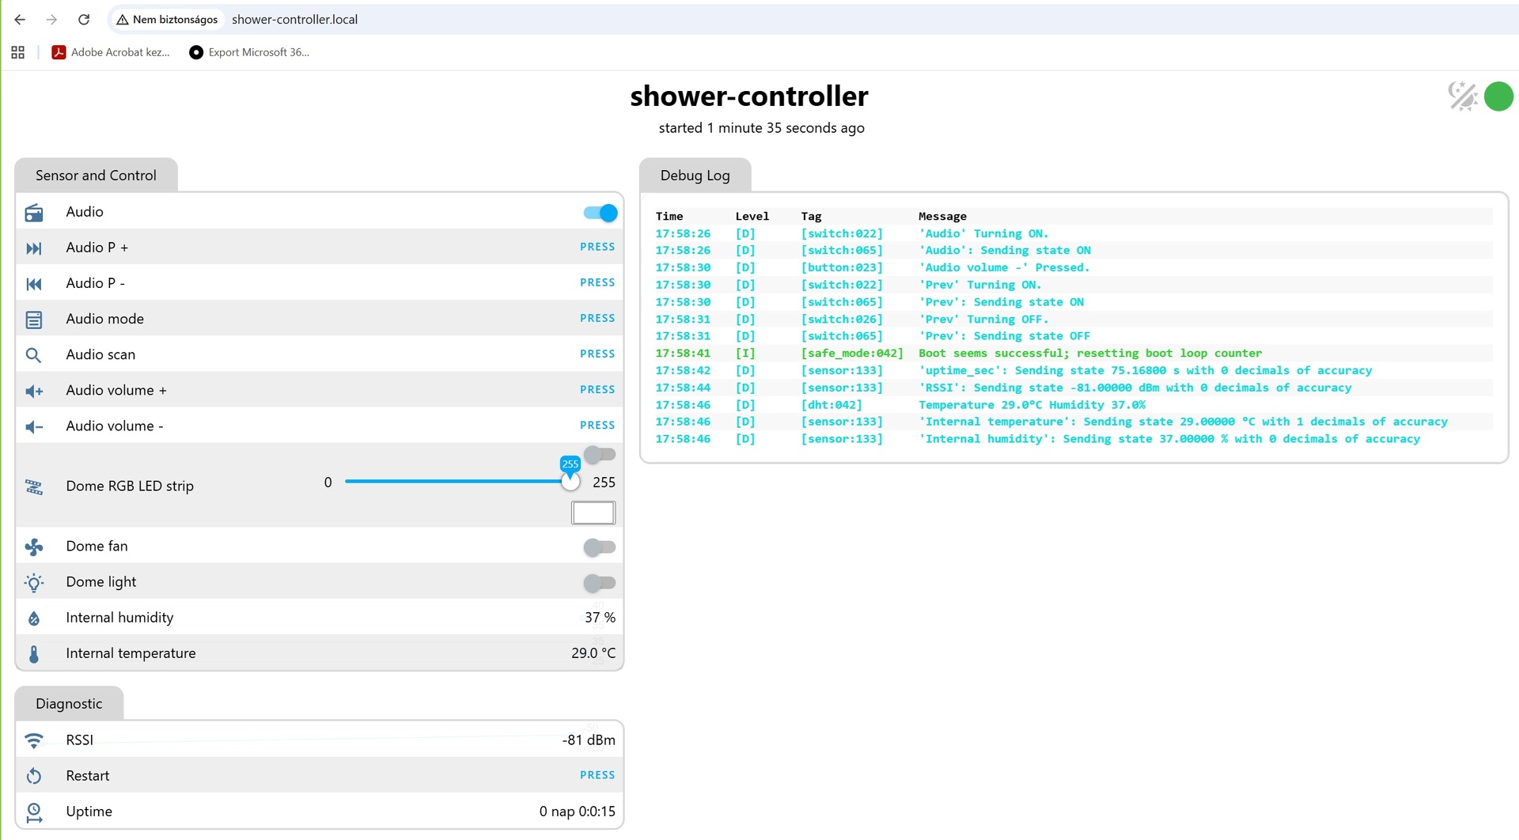Viewport: 1519px width, 840px height.
Task: Click the 'Nem biztonságos' security warning
Action: coord(167,20)
